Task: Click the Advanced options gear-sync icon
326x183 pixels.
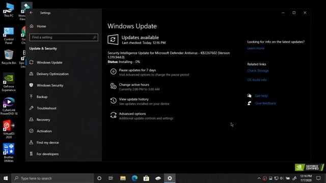Action: coord(113,115)
